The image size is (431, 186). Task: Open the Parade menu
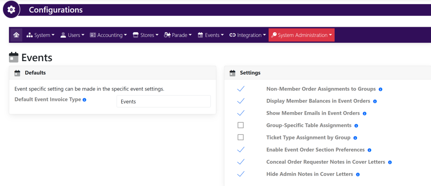178,35
